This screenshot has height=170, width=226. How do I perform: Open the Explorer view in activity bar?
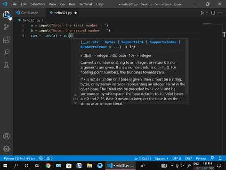[x=6, y=15]
